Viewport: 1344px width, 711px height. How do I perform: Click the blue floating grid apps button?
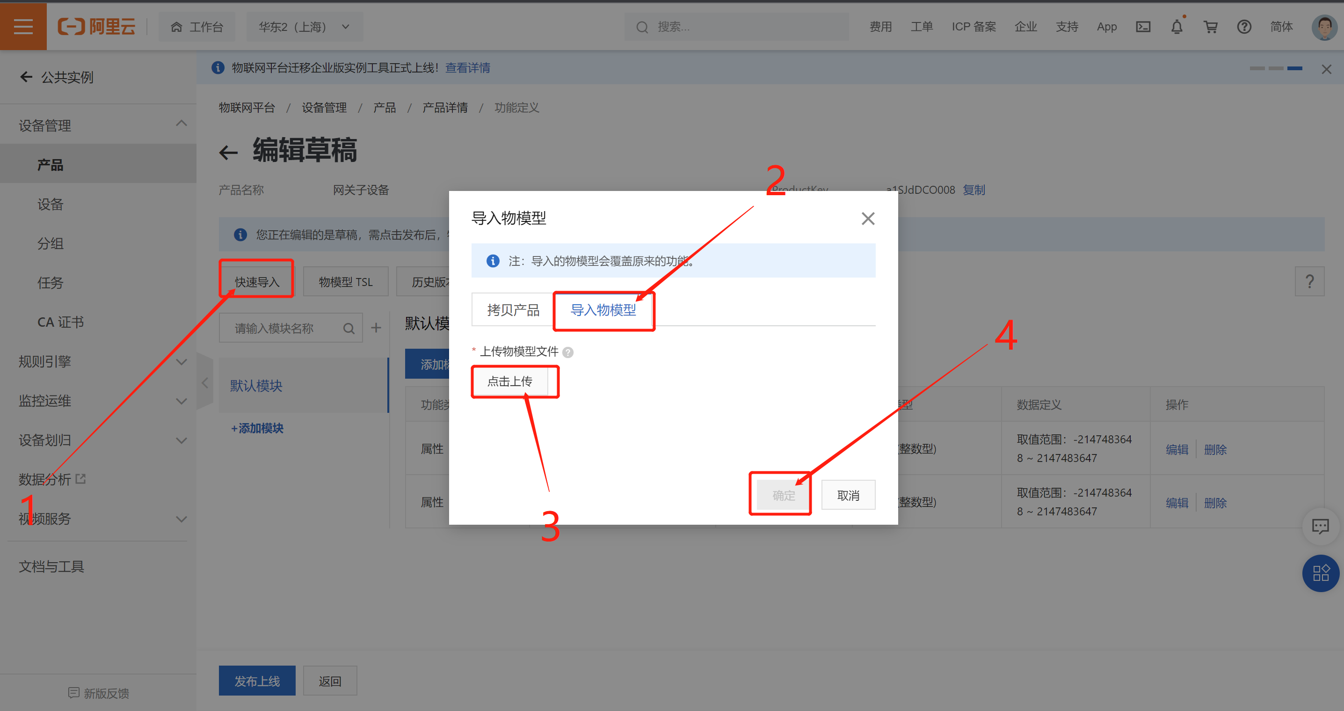click(x=1320, y=573)
